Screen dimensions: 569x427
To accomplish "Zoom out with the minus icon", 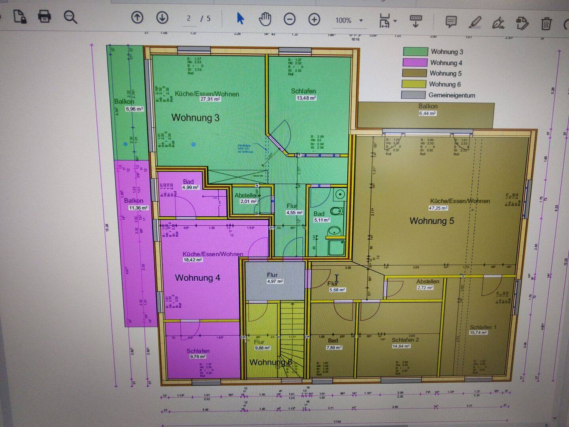I will pos(290,19).
